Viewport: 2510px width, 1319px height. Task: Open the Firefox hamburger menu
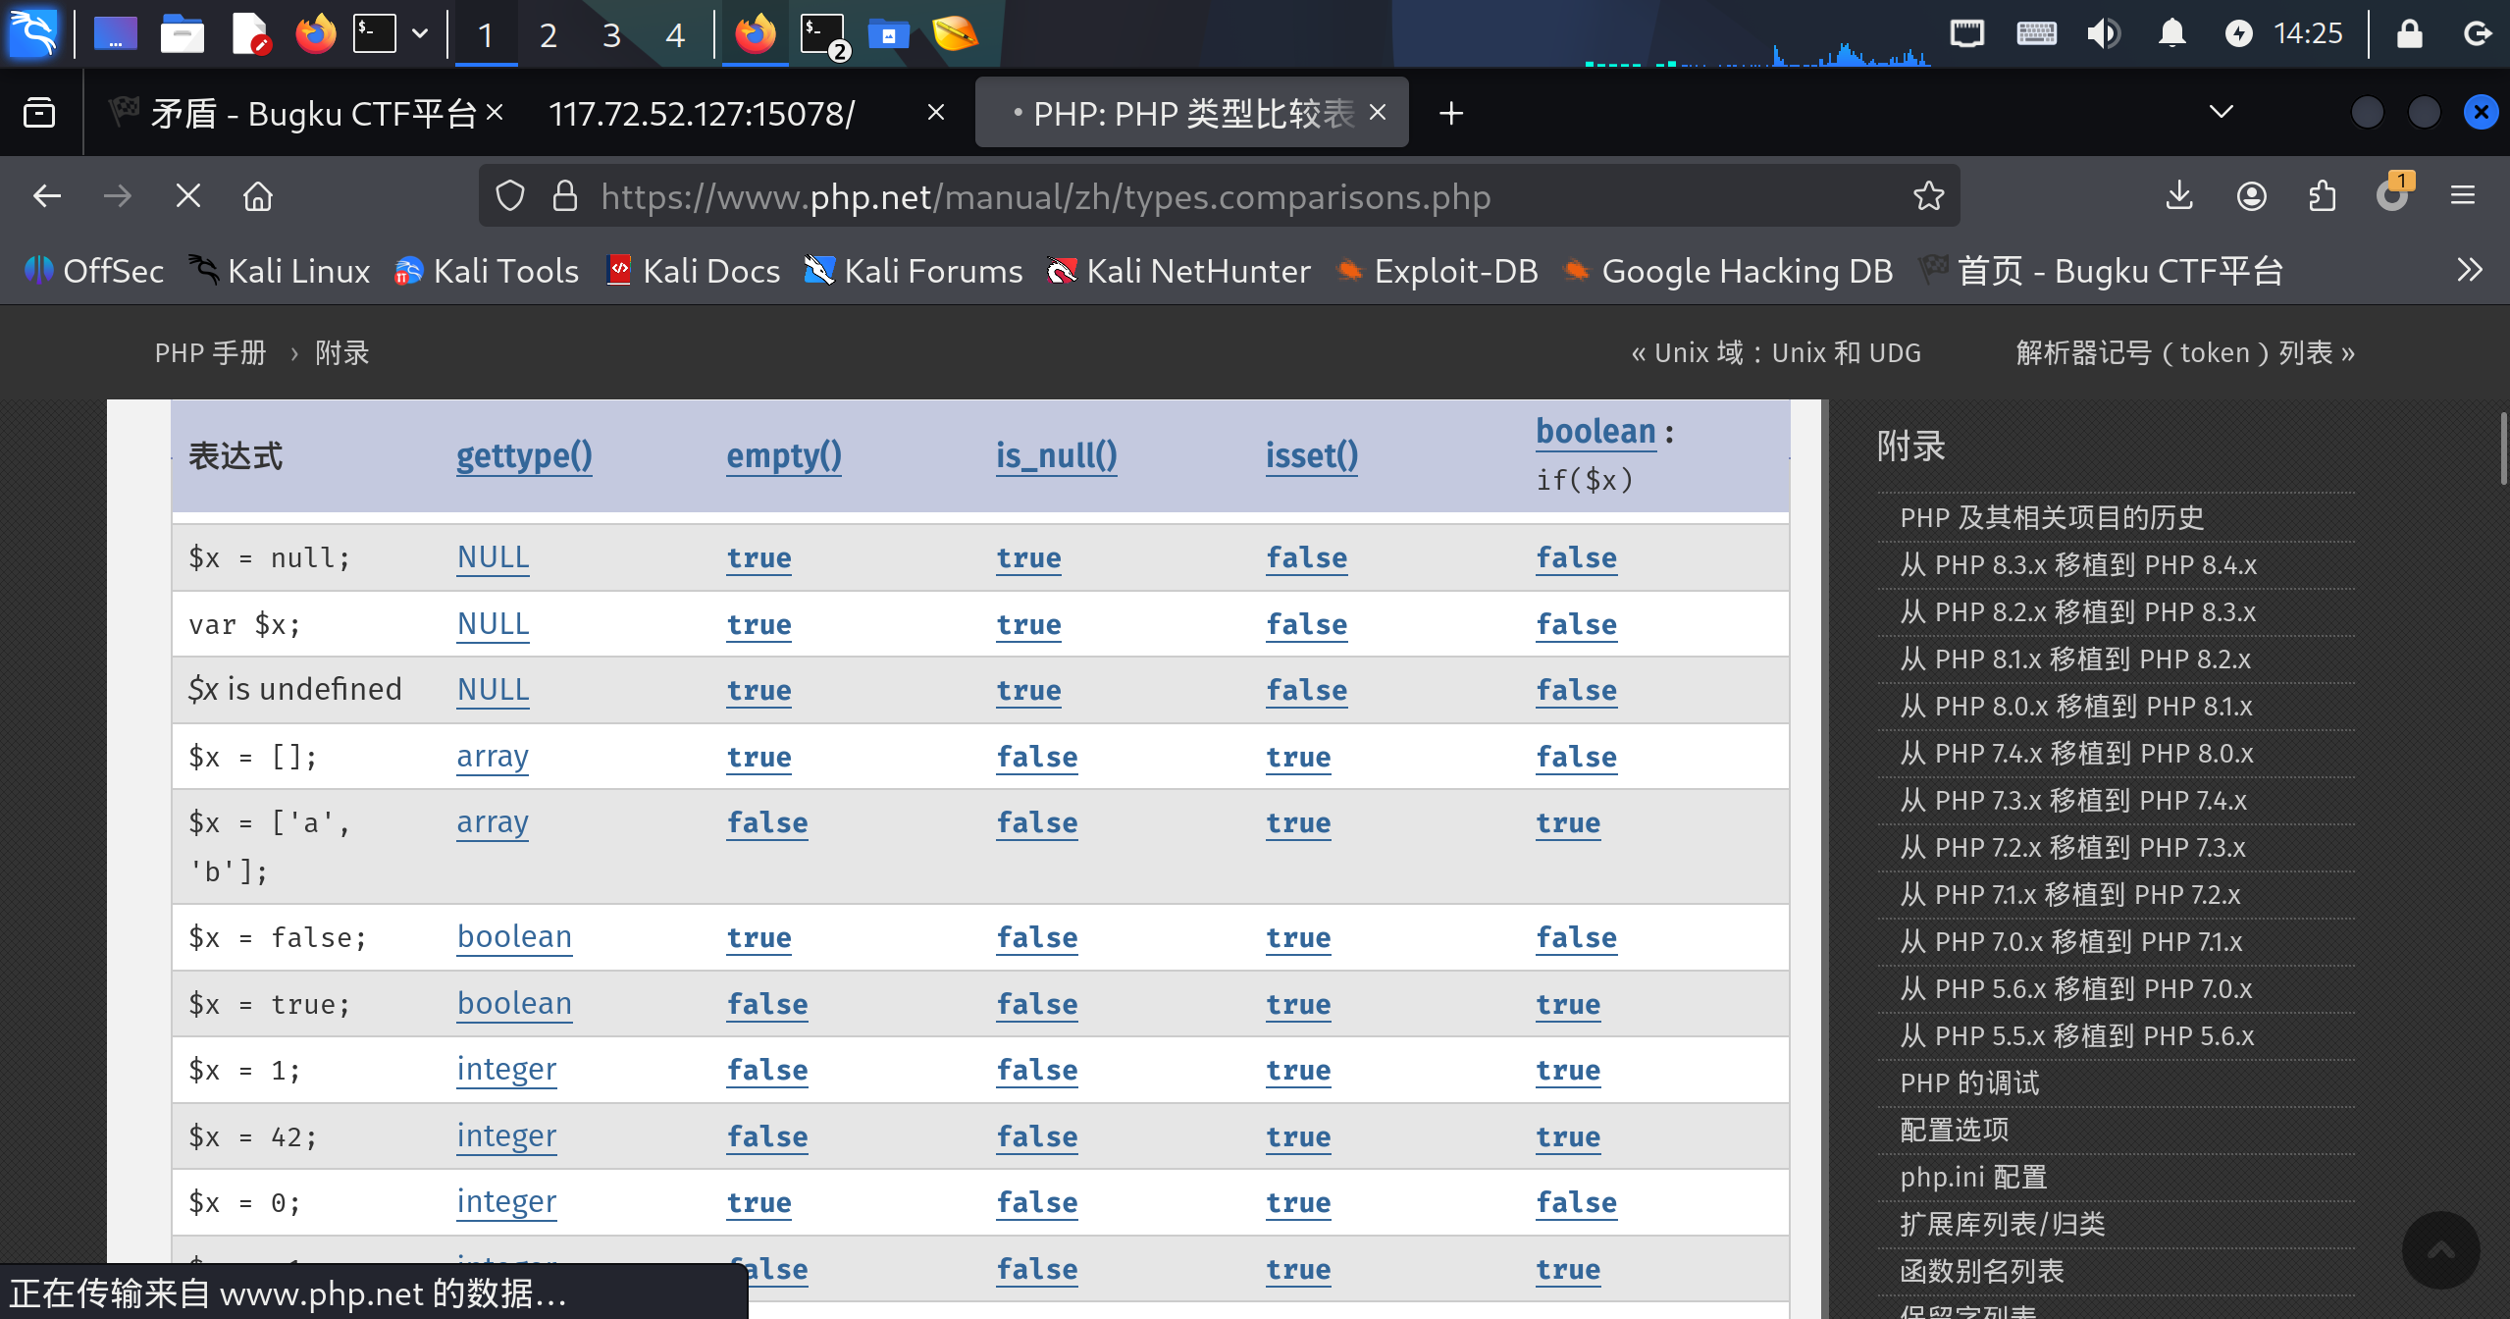click(2462, 196)
